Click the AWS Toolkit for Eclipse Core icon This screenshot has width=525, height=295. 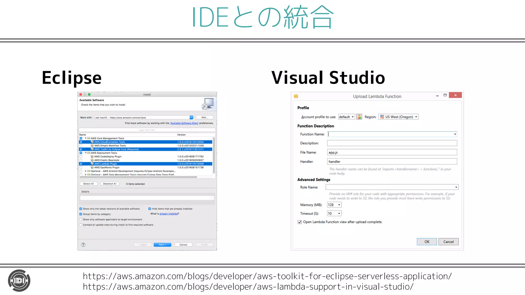click(x=92, y=149)
